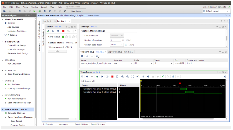Switch to hw_ila_2 tab
The image size is (233, 130).
[47, 21]
